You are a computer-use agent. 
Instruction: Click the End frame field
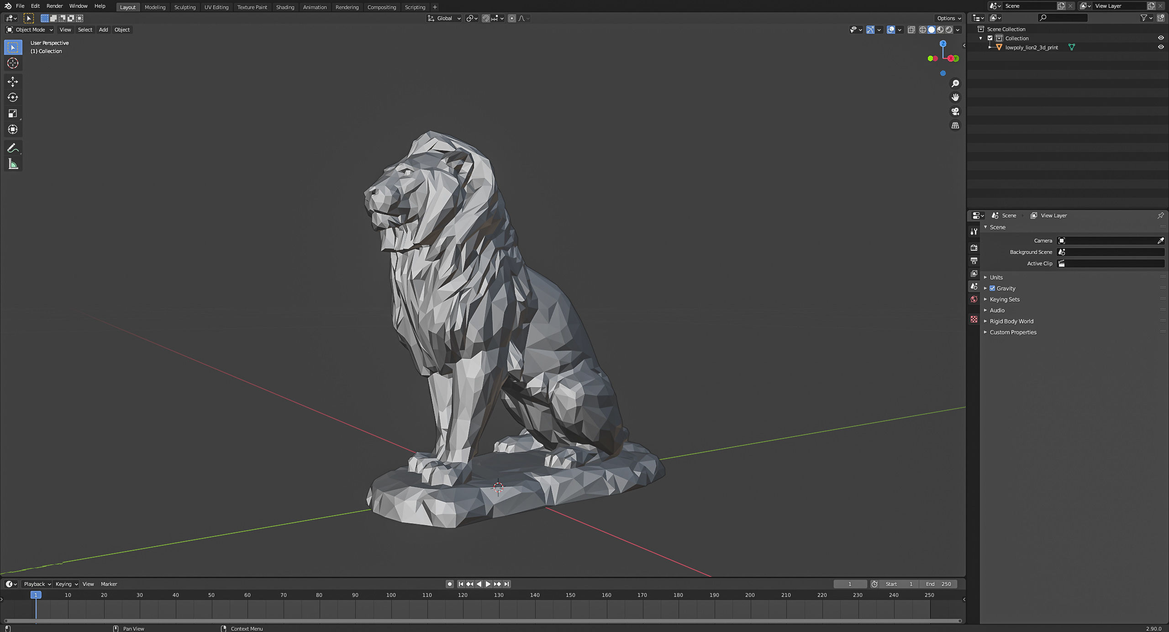[938, 584]
